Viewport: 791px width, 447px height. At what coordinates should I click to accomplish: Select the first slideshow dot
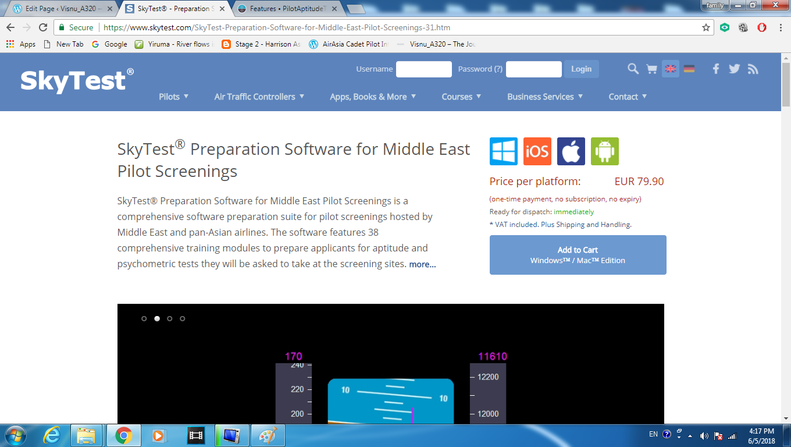tap(144, 318)
